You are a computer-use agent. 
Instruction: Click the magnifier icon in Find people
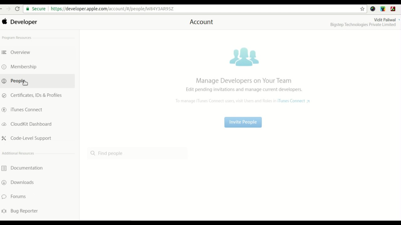pyautogui.click(x=93, y=153)
